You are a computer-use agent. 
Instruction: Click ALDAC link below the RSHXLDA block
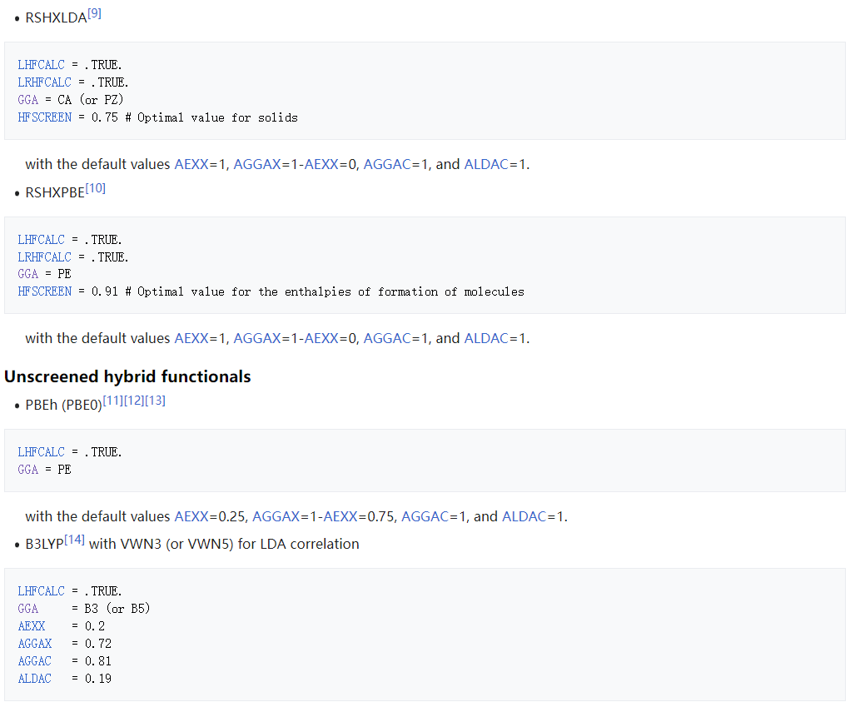click(x=486, y=164)
